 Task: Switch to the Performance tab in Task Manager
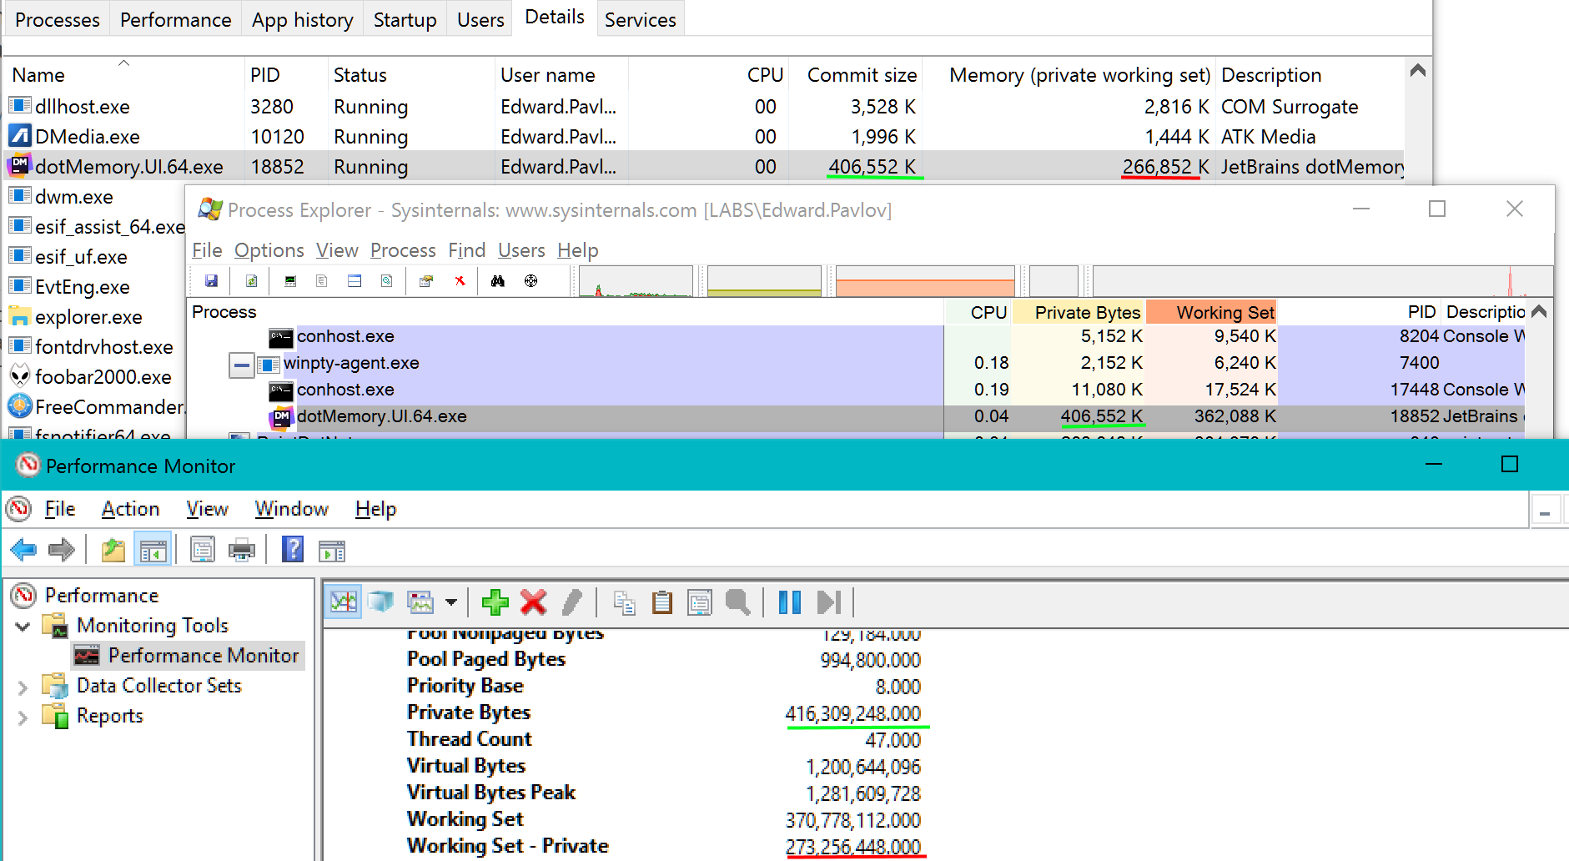(176, 19)
